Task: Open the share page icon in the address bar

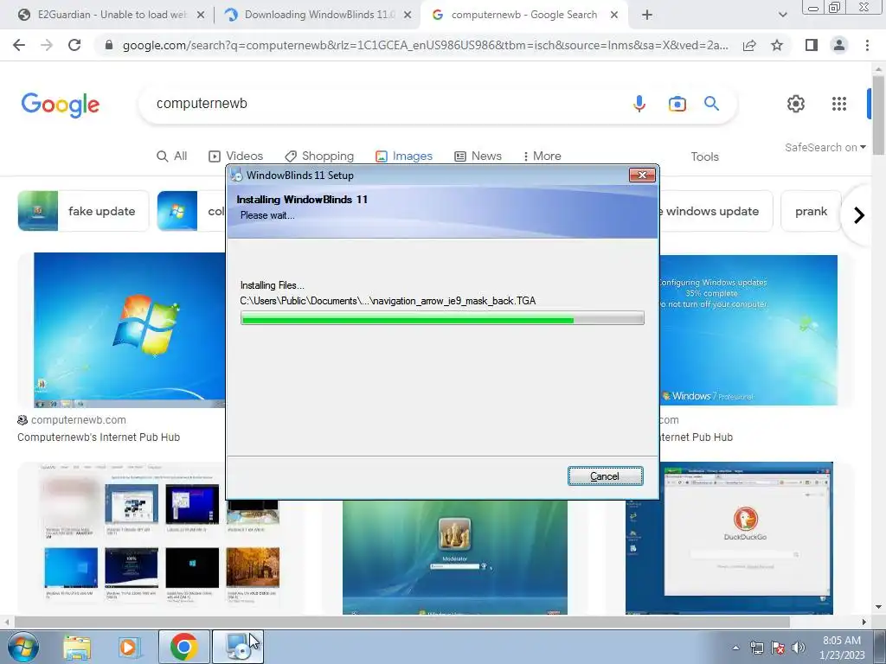Action: point(749,45)
